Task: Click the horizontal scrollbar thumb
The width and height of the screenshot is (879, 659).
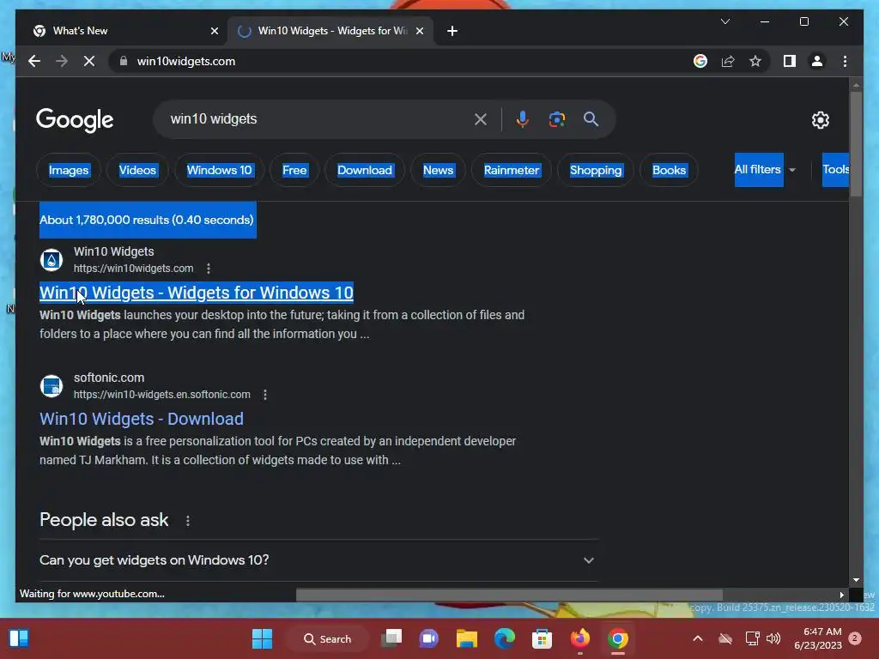Action: pyautogui.click(x=509, y=595)
